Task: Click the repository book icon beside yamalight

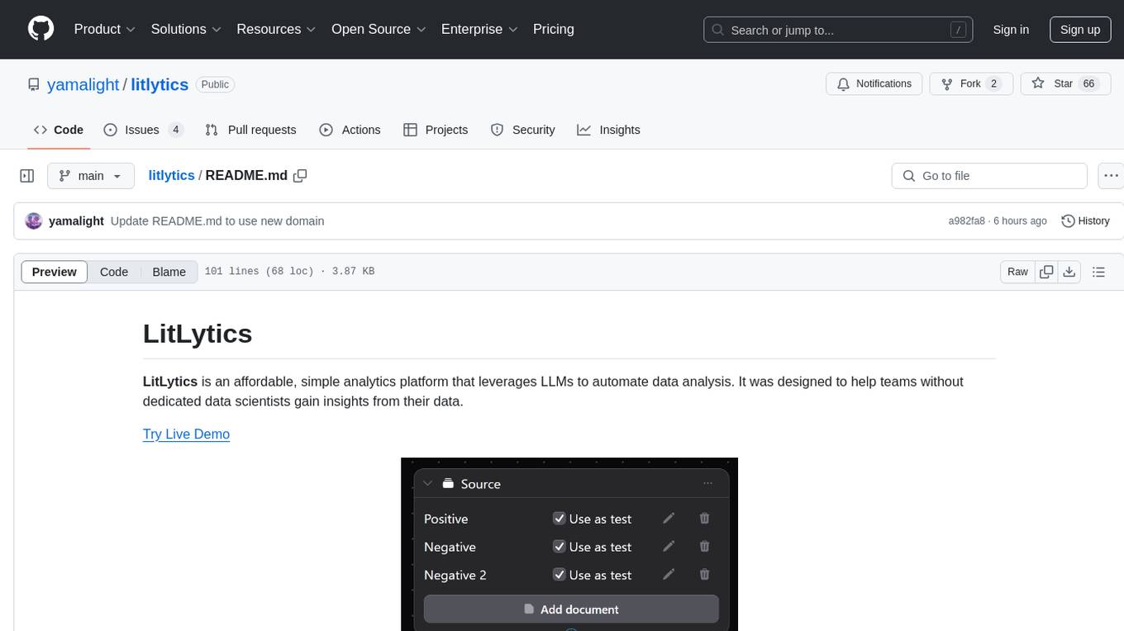Action: click(x=34, y=84)
